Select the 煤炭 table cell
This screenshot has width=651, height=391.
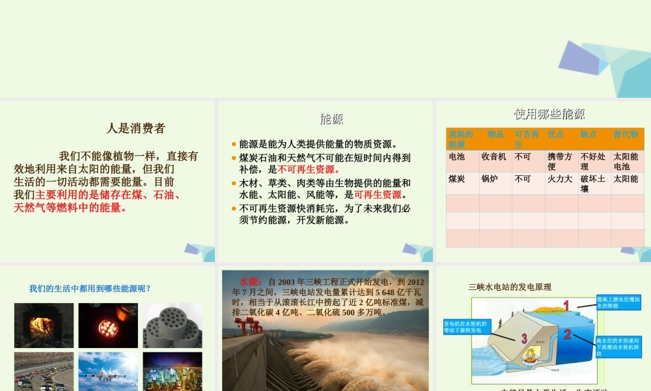(x=462, y=184)
